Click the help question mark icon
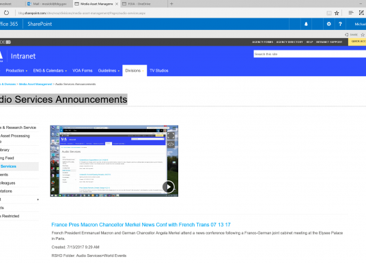 (x=340, y=24)
